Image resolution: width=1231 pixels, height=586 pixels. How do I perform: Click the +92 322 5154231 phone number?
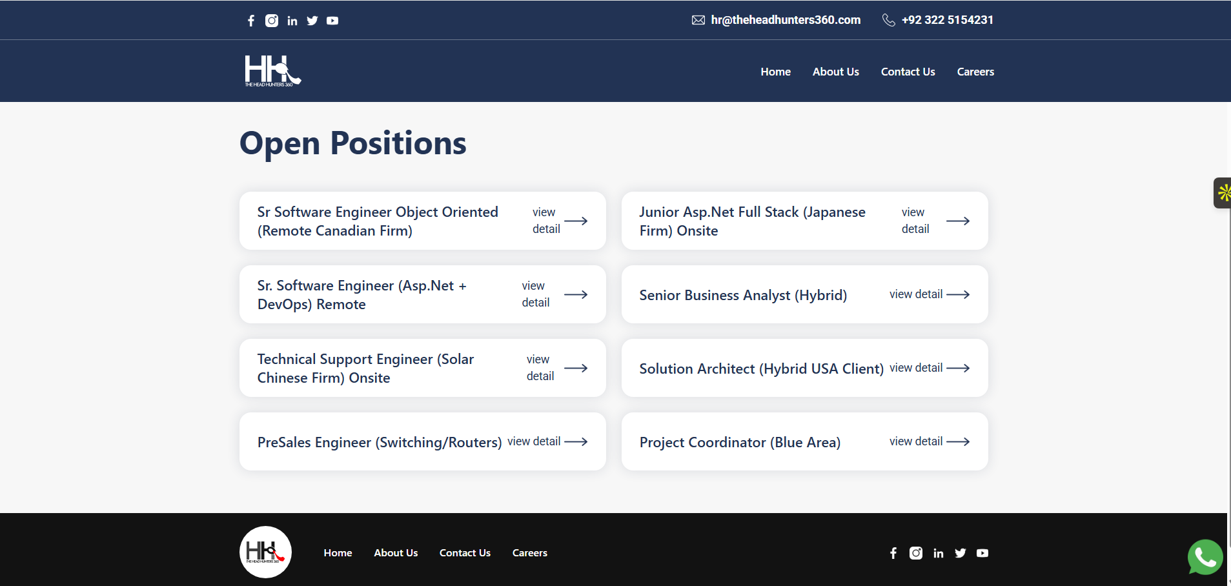tap(947, 20)
